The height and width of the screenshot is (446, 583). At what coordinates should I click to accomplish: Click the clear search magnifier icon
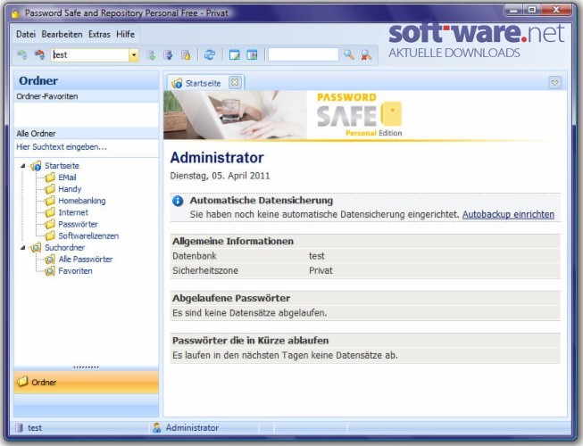coord(366,55)
